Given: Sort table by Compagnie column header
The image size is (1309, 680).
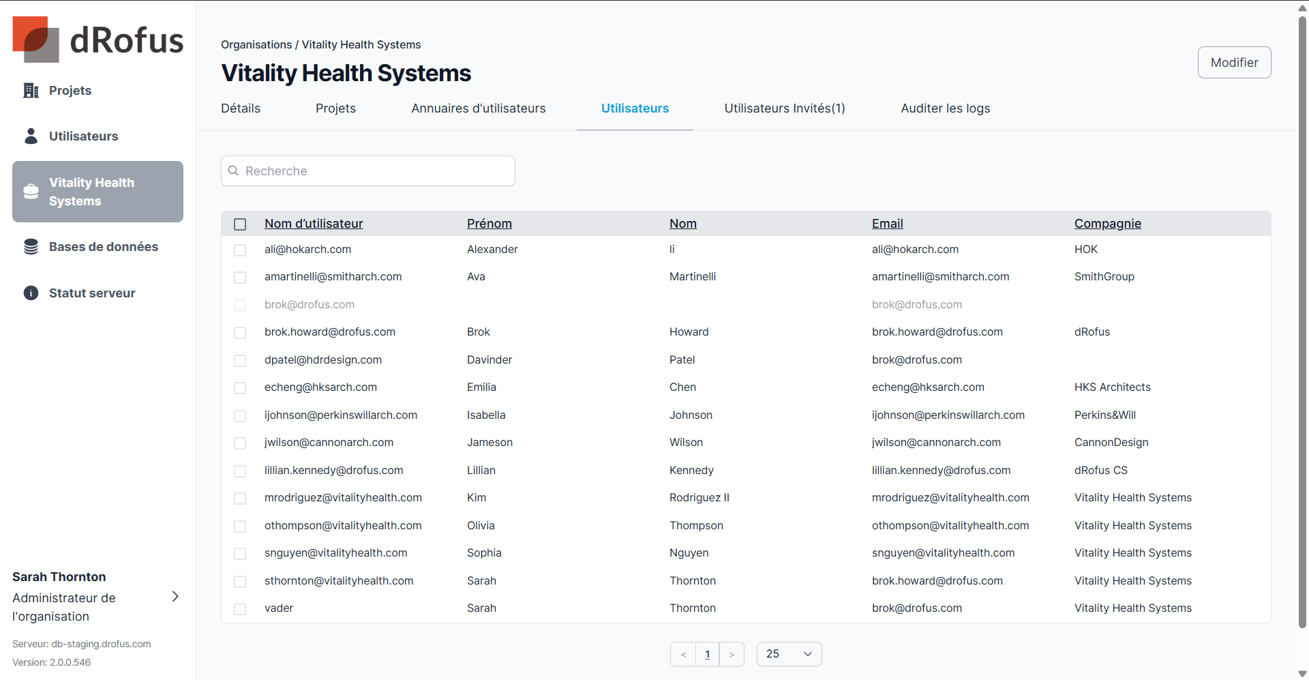Looking at the screenshot, I should pyautogui.click(x=1107, y=224).
